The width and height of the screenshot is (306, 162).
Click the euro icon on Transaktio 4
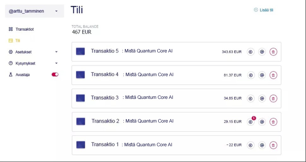[x=251, y=75]
